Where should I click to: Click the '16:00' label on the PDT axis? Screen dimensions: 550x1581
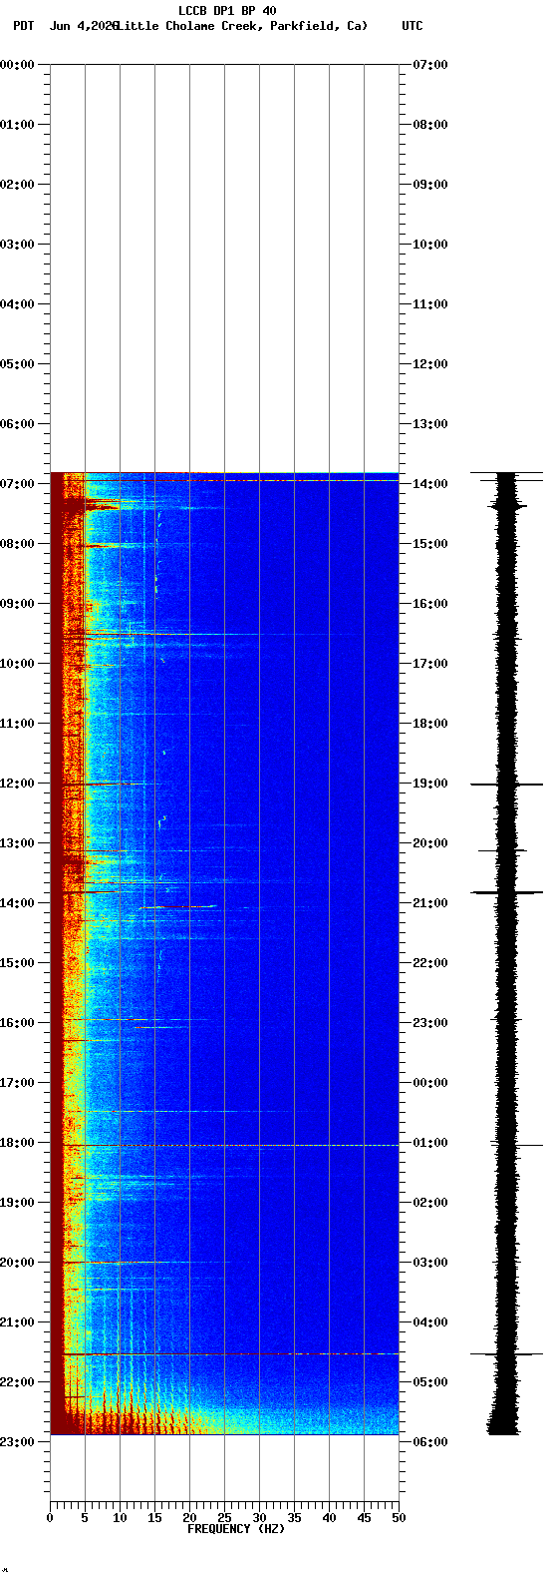(18, 1023)
